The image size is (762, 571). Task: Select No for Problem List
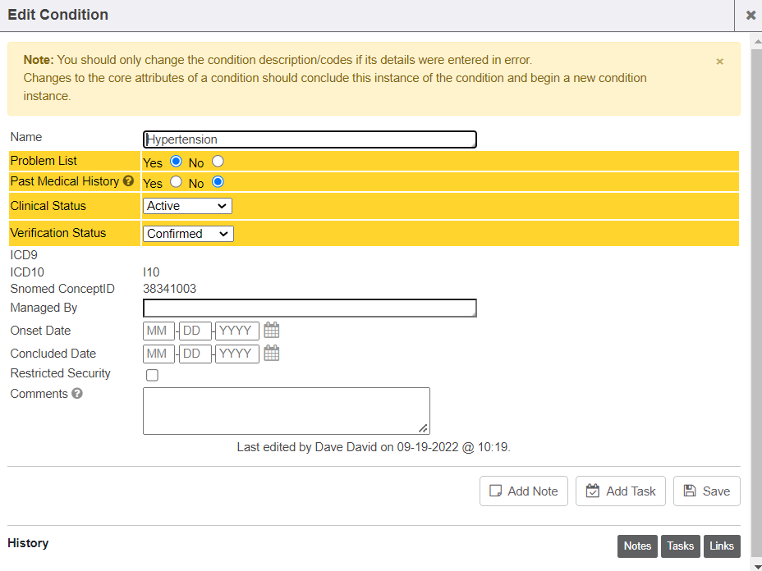pos(218,162)
